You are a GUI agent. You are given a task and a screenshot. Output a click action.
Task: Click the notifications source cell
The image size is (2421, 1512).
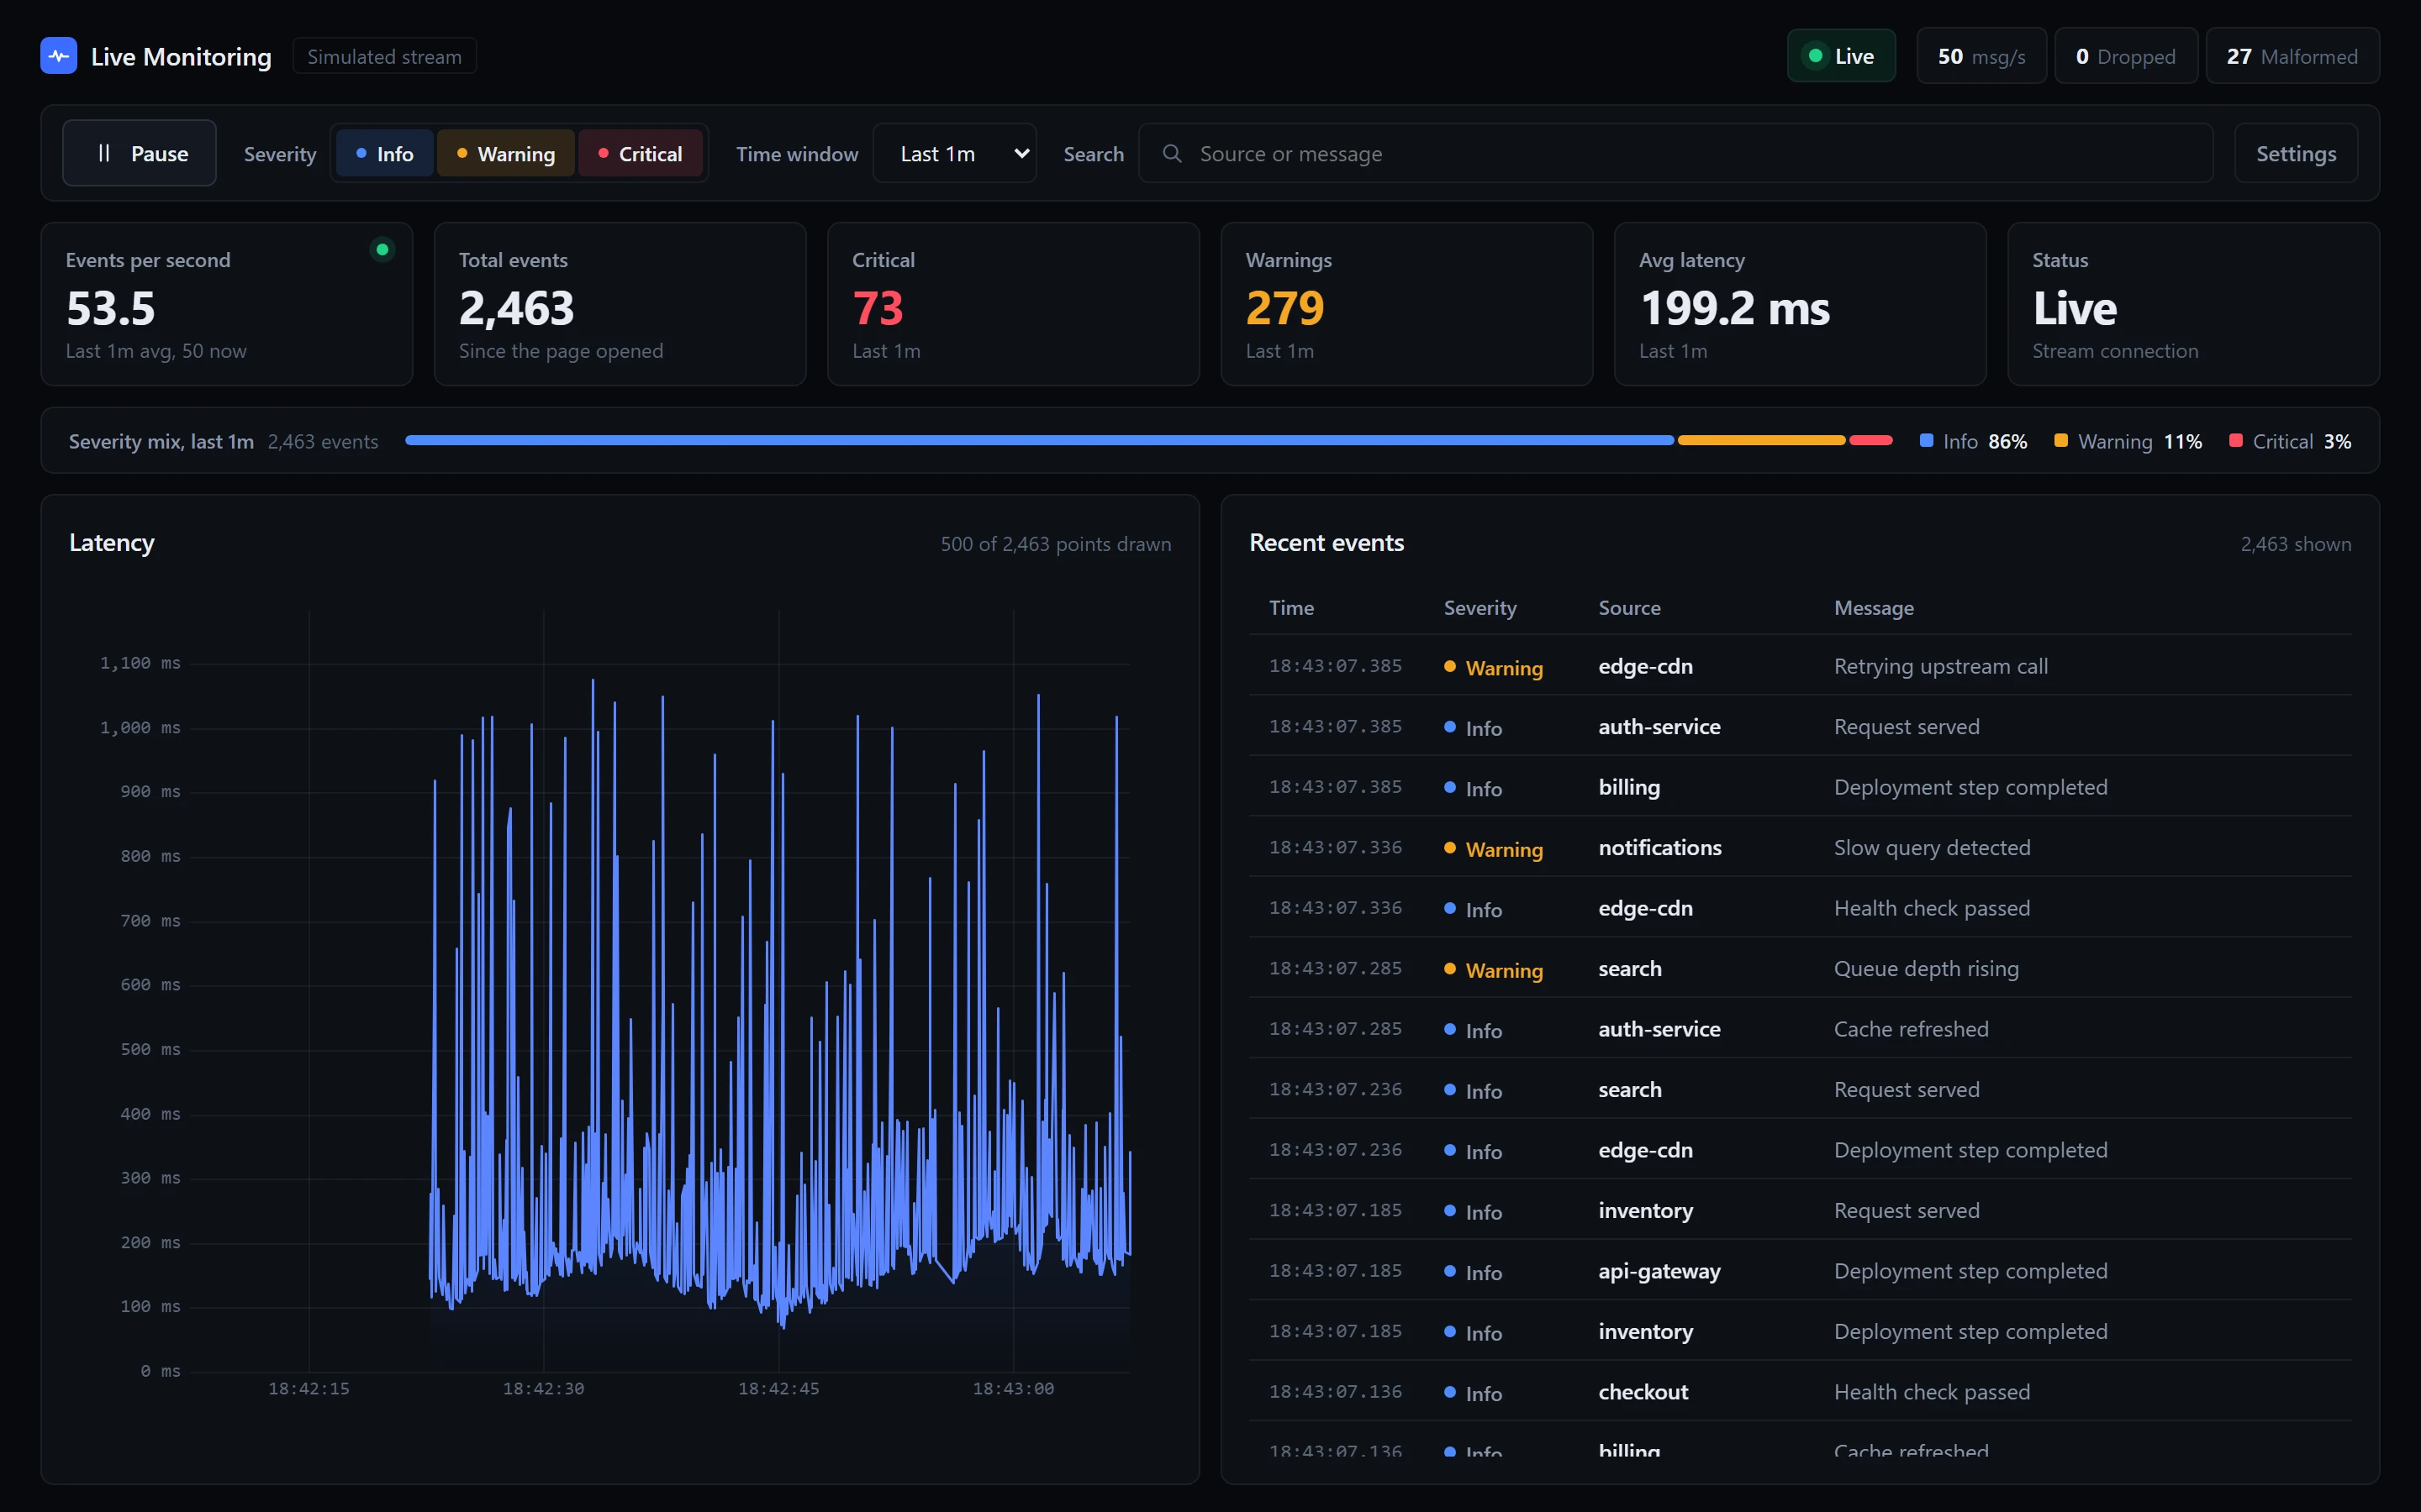(x=1659, y=848)
